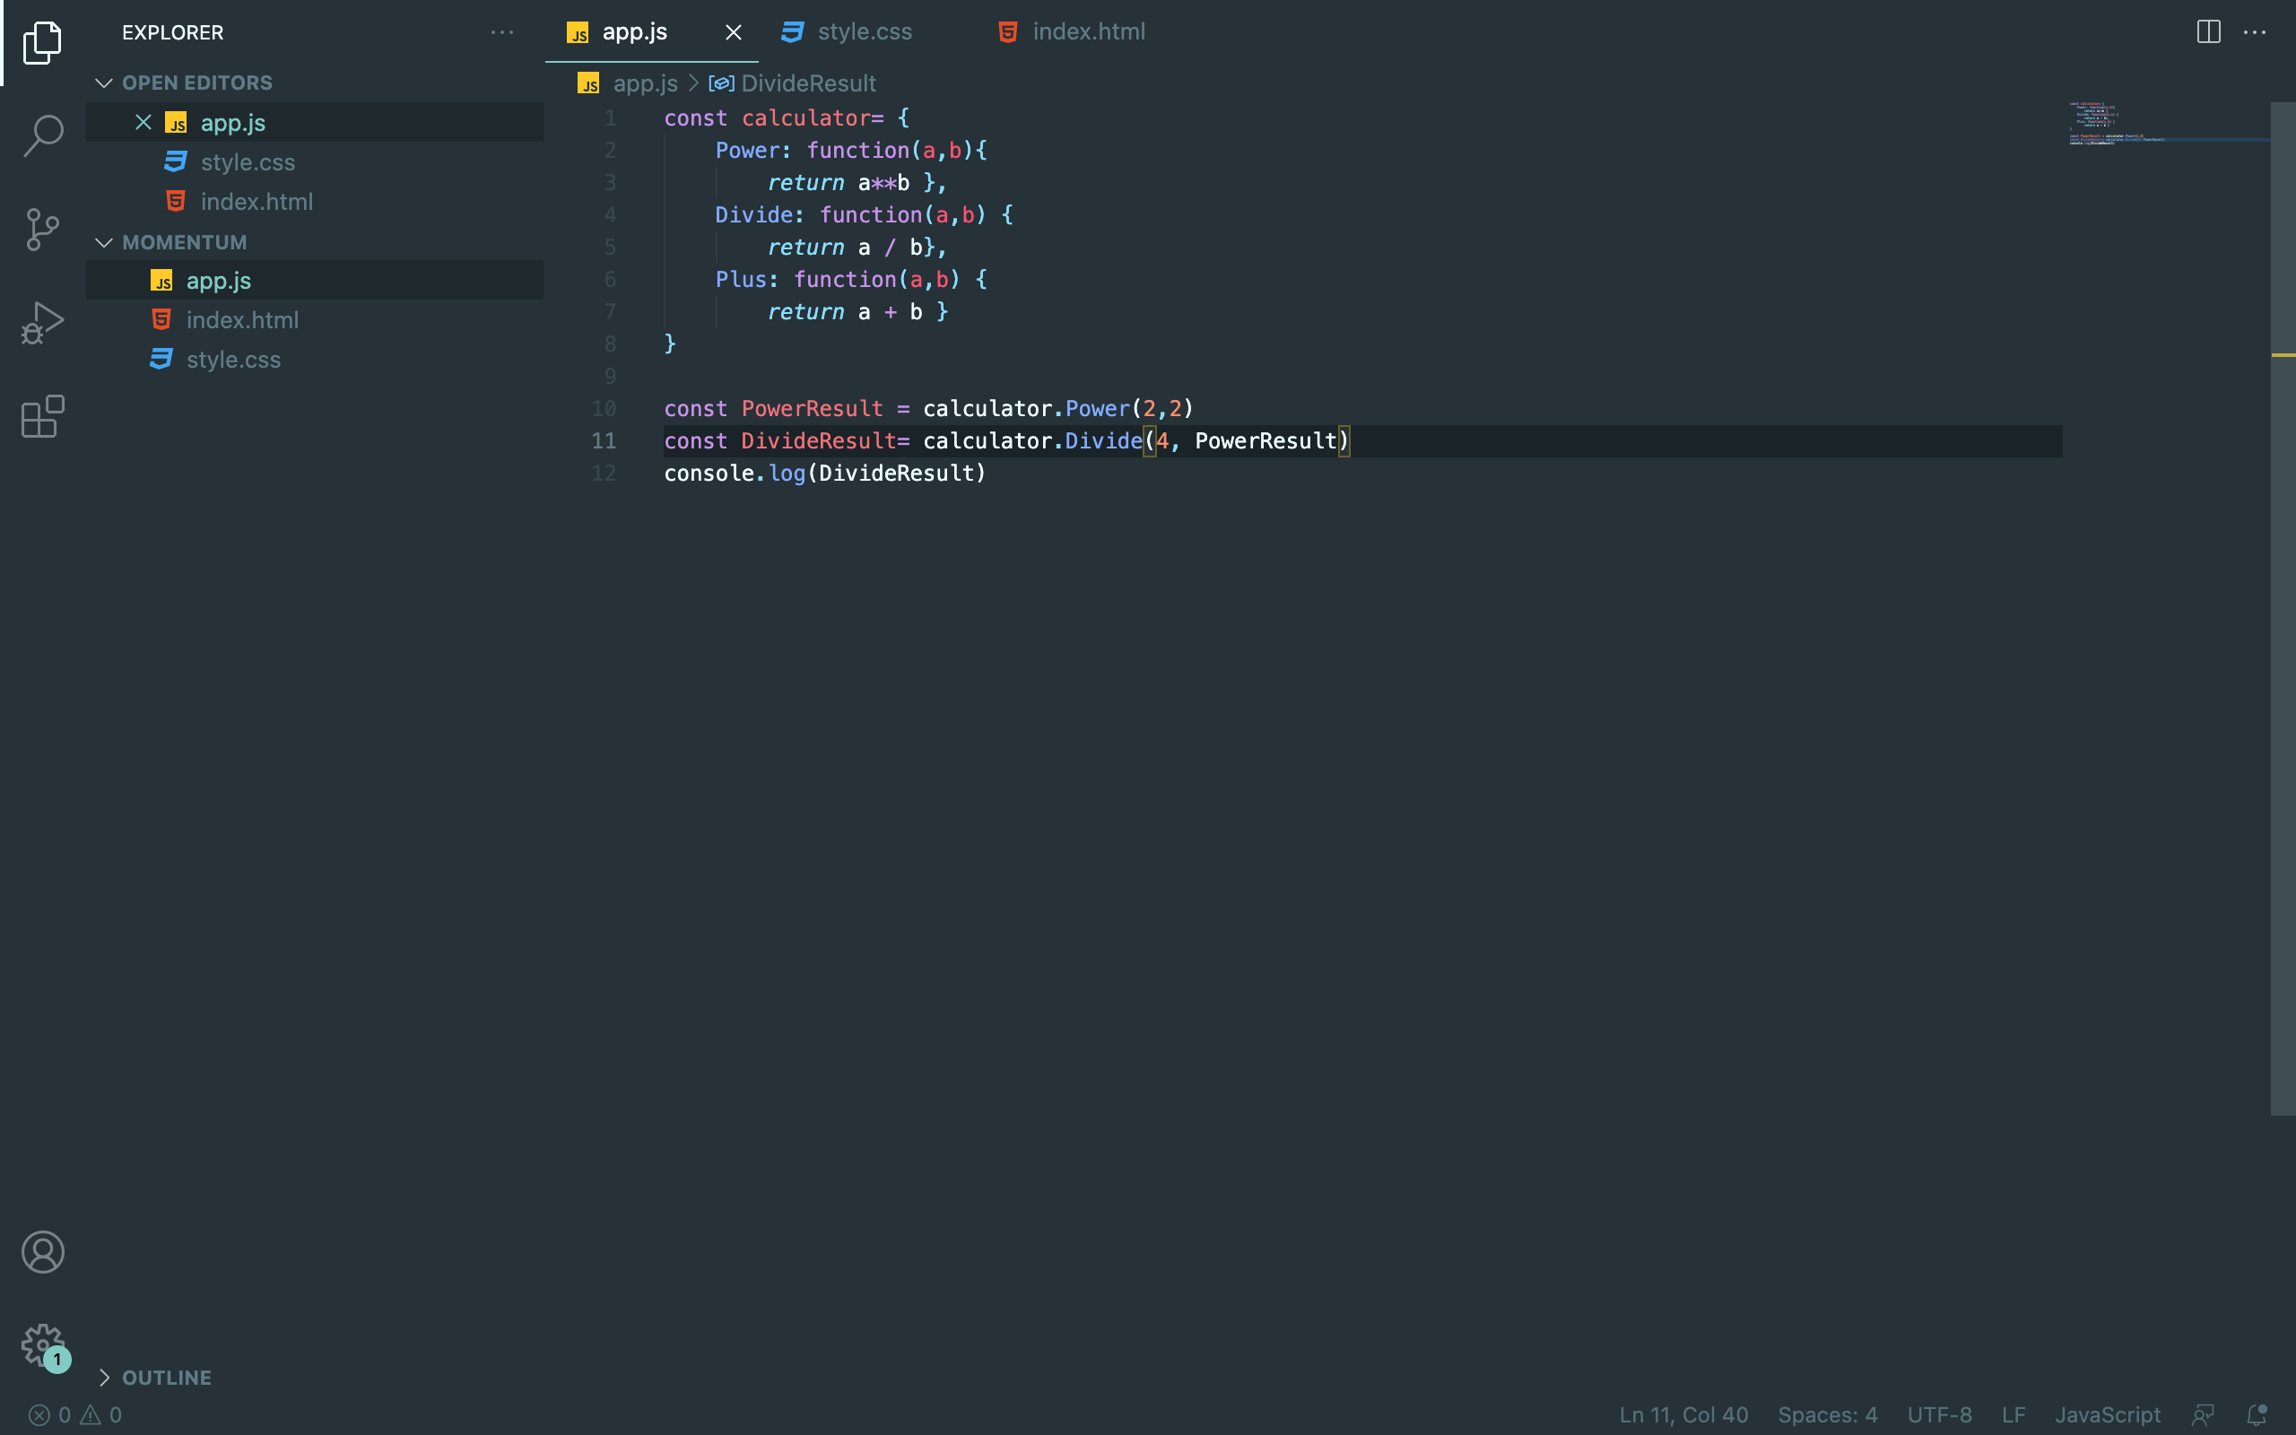2296x1435 pixels.
Task: Switch to the index.html tab
Action: [1087, 32]
